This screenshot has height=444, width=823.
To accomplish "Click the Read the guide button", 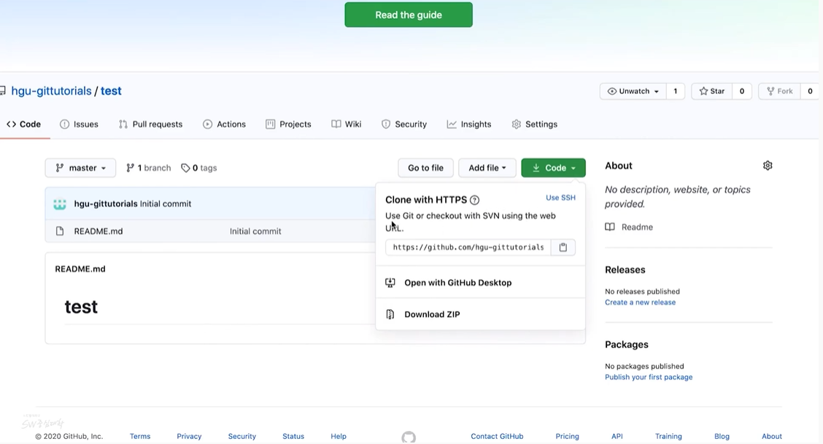I will pyautogui.click(x=409, y=15).
